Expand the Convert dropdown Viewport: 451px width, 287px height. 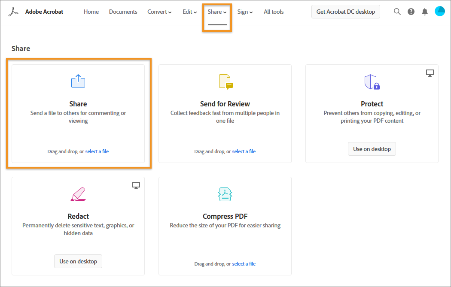click(x=159, y=12)
